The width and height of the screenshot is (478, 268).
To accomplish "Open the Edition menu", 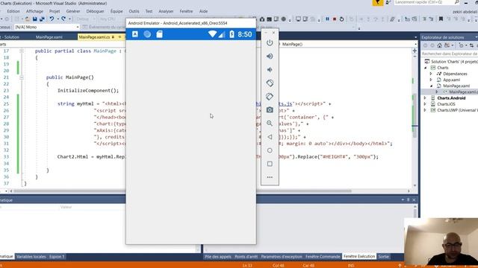I will tap(13, 11).
